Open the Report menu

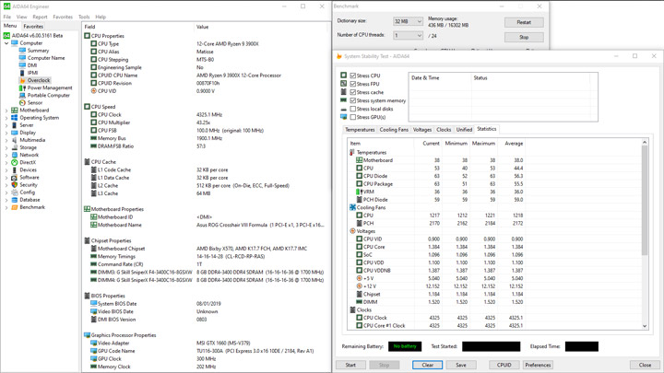40,17
